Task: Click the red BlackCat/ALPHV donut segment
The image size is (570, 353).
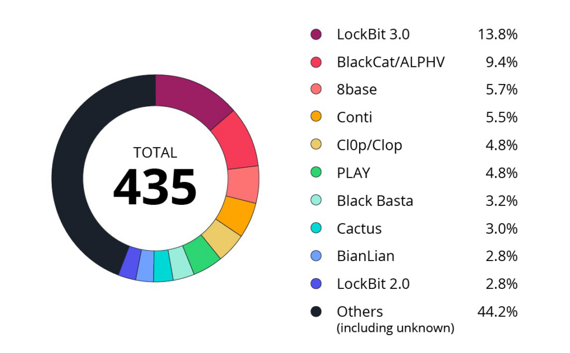Action: pyautogui.click(x=237, y=143)
